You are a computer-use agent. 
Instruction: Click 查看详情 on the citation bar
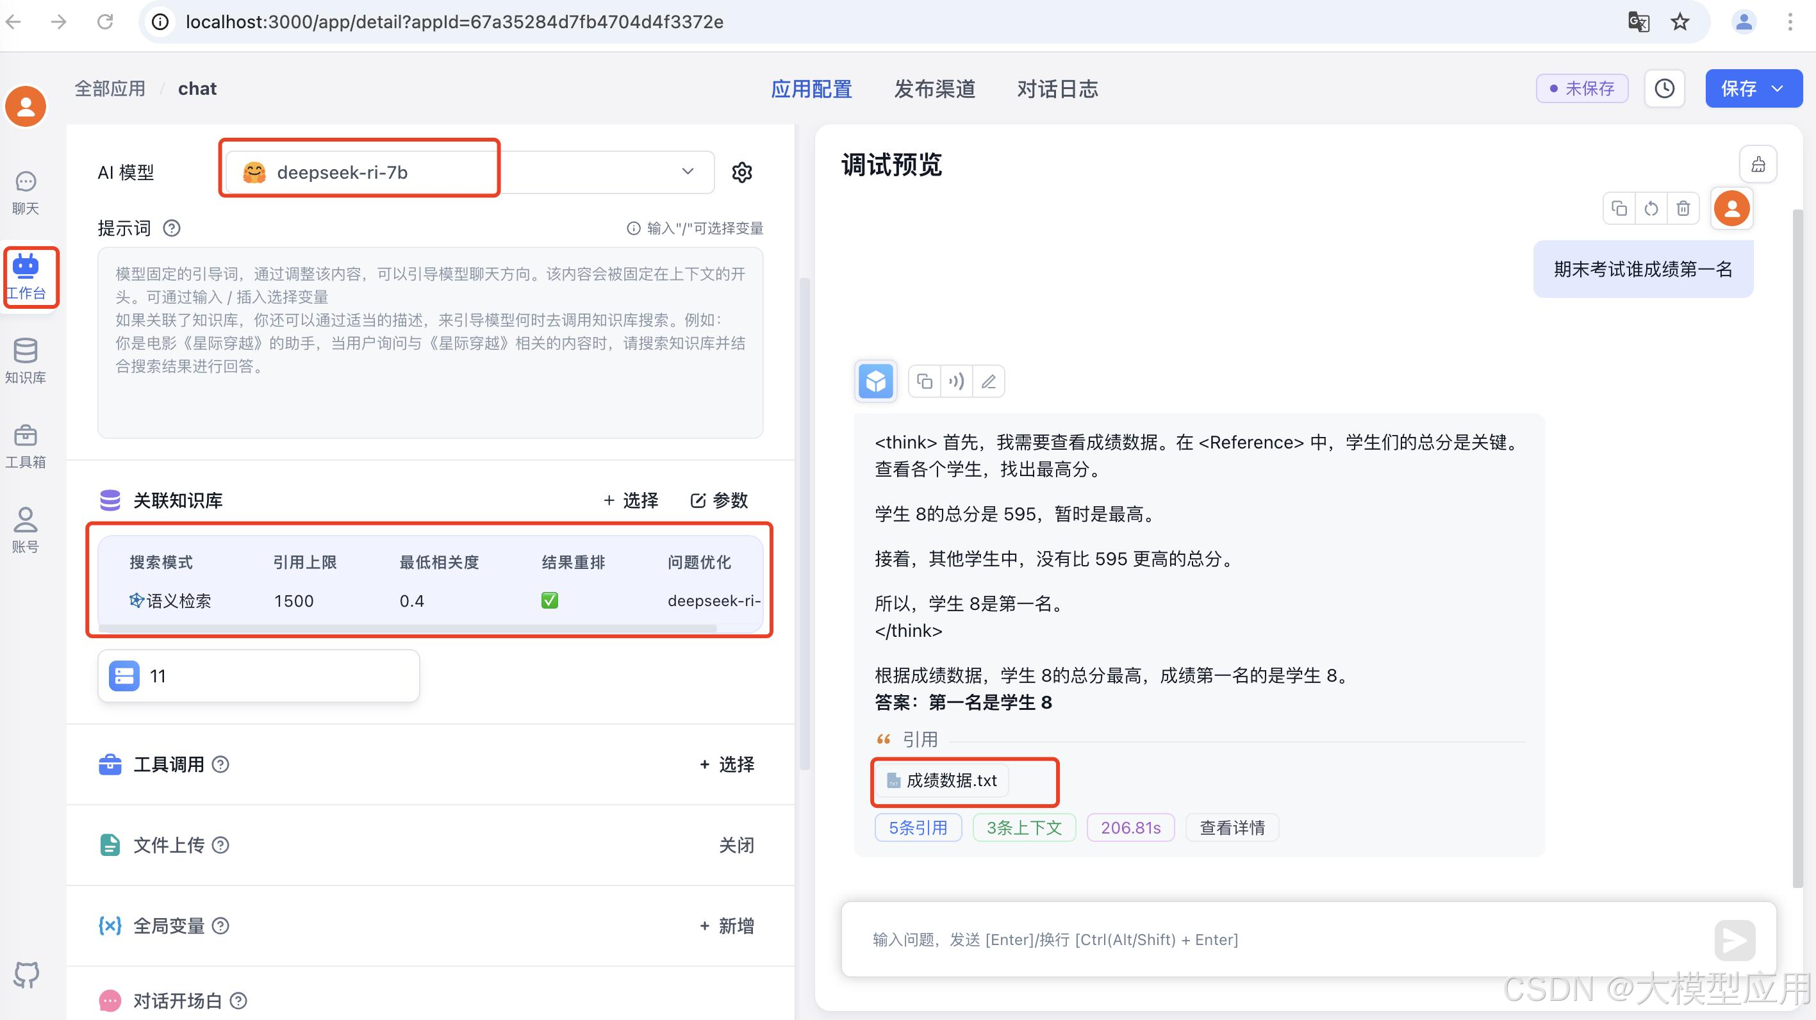click(1231, 828)
